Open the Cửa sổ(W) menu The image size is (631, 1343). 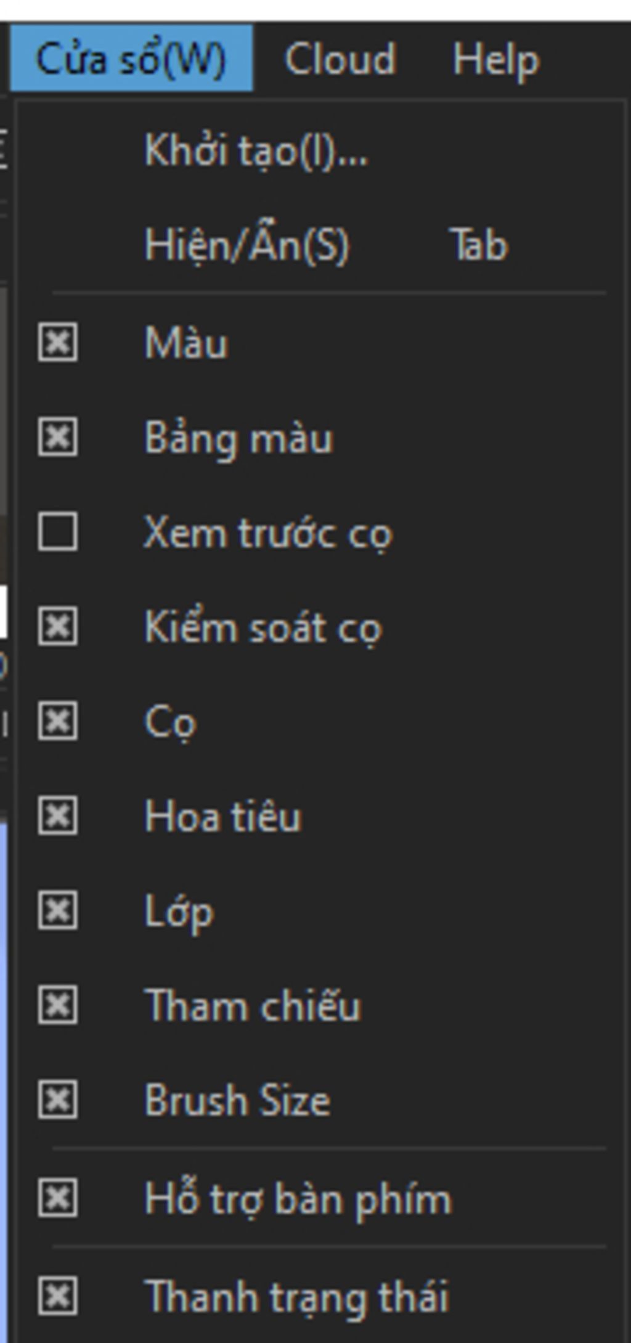coord(131,59)
